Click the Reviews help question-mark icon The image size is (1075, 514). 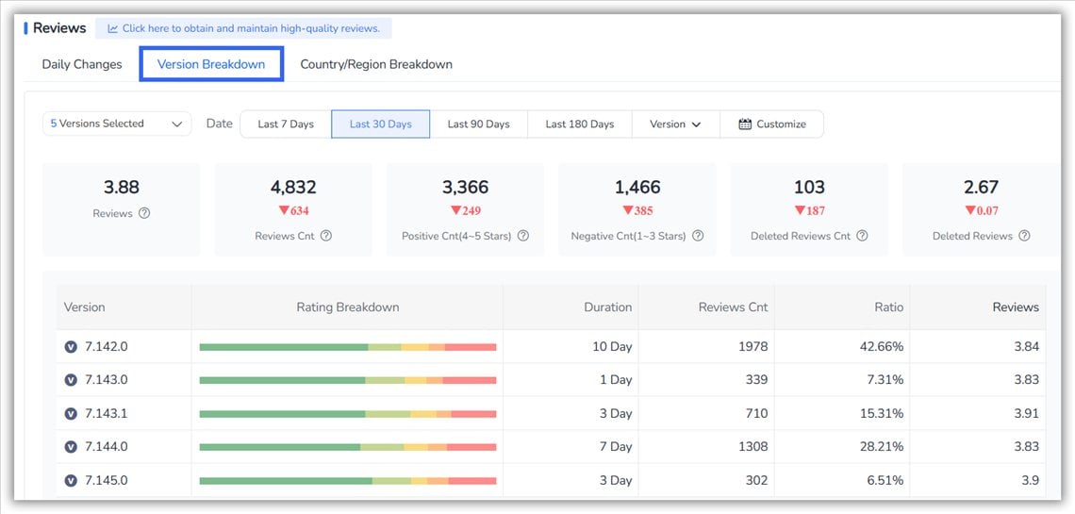point(144,213)
